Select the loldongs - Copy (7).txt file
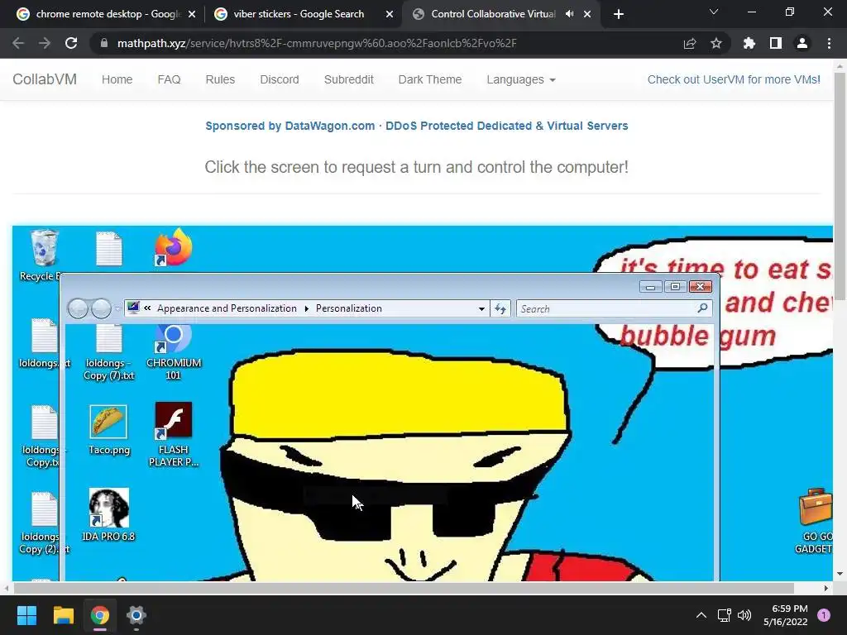This screenshot has width=847, height=635. (108, 339)
